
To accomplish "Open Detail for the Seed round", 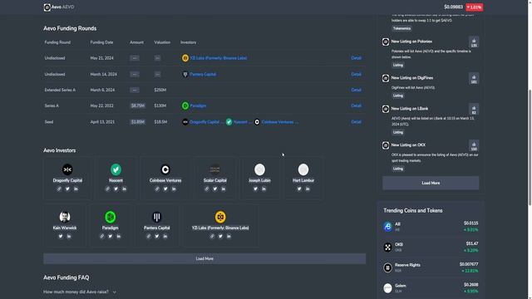I will click(357, 122).
